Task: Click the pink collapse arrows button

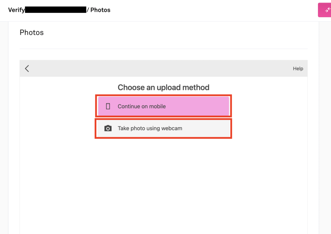Action: pos(326,10)
